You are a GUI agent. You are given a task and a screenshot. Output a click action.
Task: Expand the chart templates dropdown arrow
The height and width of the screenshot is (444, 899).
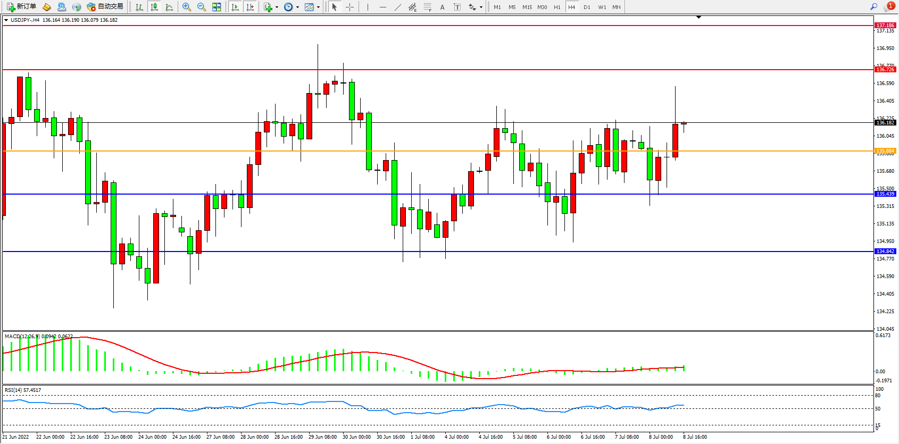click(x=318, y=7)
